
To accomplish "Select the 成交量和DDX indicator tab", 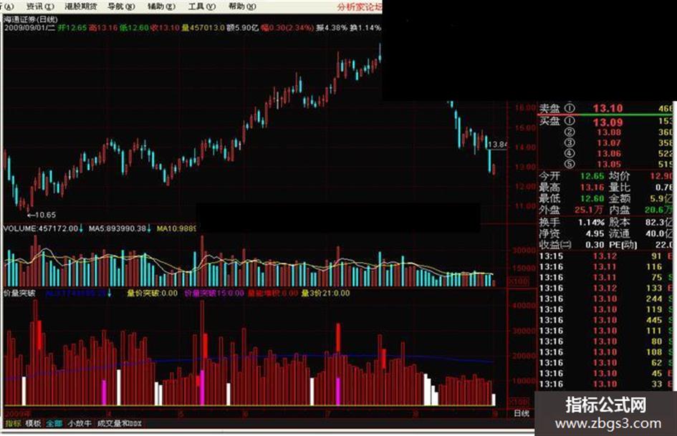I will coord(119,424).
